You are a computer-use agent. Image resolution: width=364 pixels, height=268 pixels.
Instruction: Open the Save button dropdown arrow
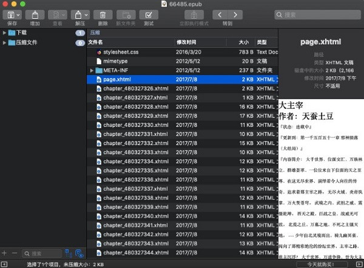pos(18,15)
